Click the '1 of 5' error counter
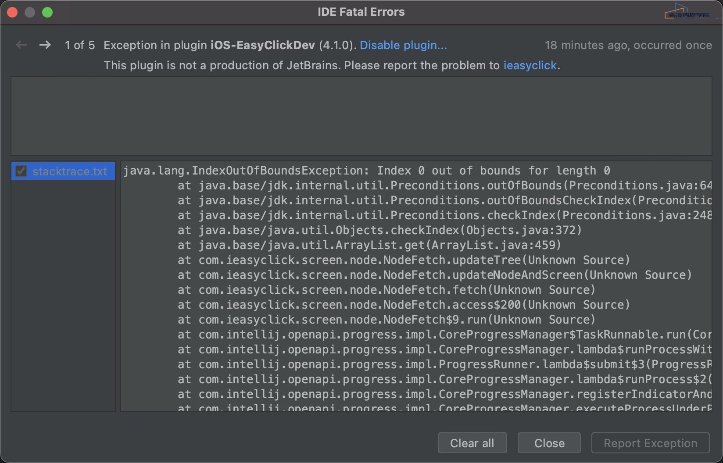Screen dimensions: 723x463 [x=80, y=45]
